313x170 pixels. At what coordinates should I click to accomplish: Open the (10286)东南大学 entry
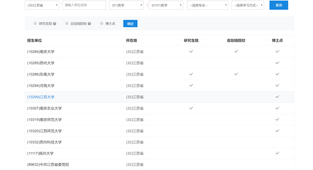pos(41,74)
